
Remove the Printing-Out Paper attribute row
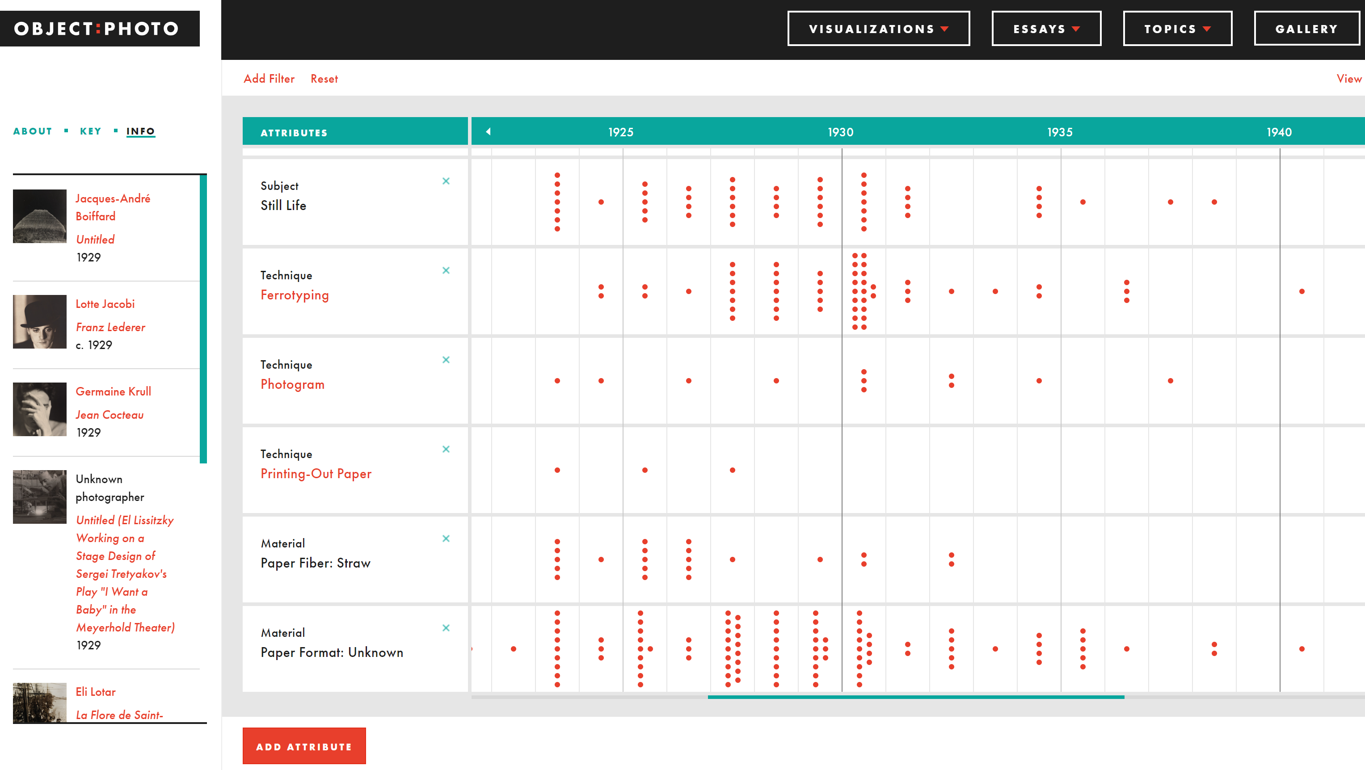pyautogui.click(x=446, y=450)
